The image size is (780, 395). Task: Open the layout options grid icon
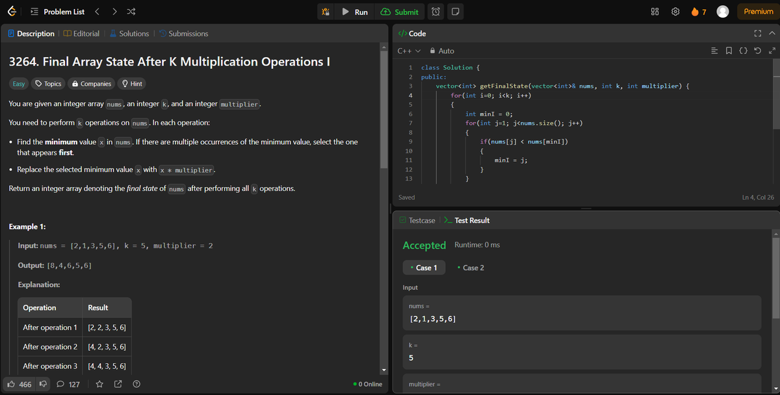click(655, 11)
